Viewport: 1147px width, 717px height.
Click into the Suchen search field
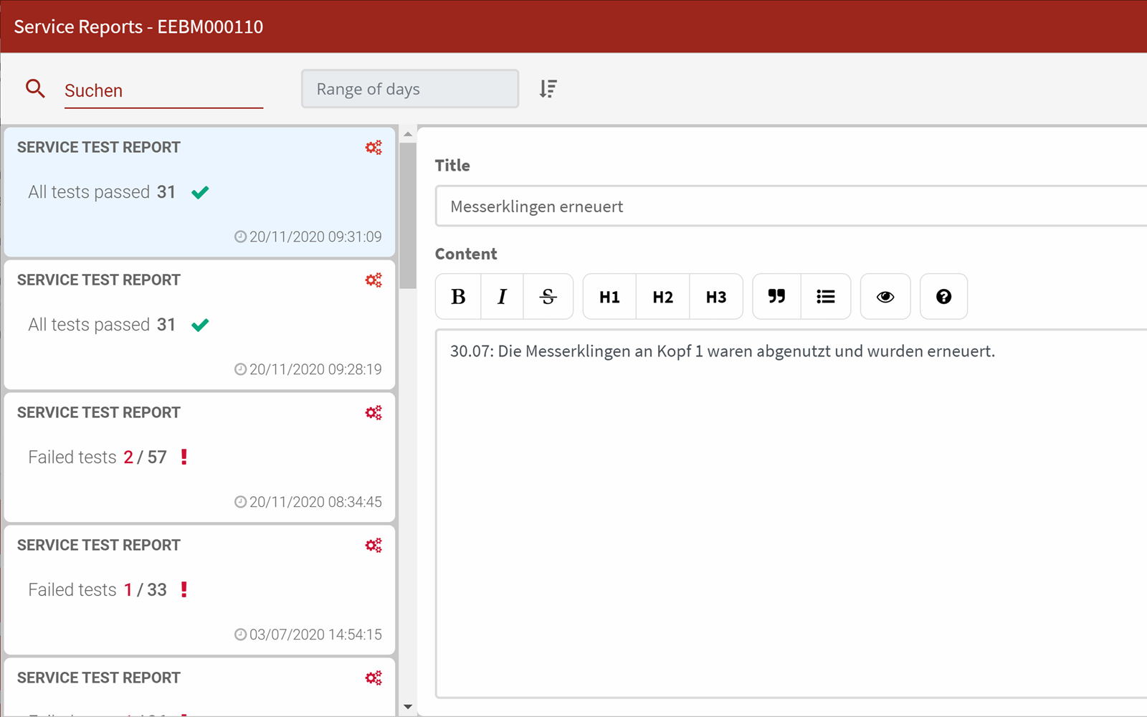click(x=163, y=91)
